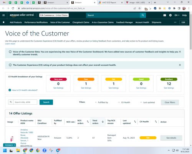Image resolution: width=192 pixels, height=154 pixels.
Task: Open Account Health in the favorites bar
Action: coord(142,22)
